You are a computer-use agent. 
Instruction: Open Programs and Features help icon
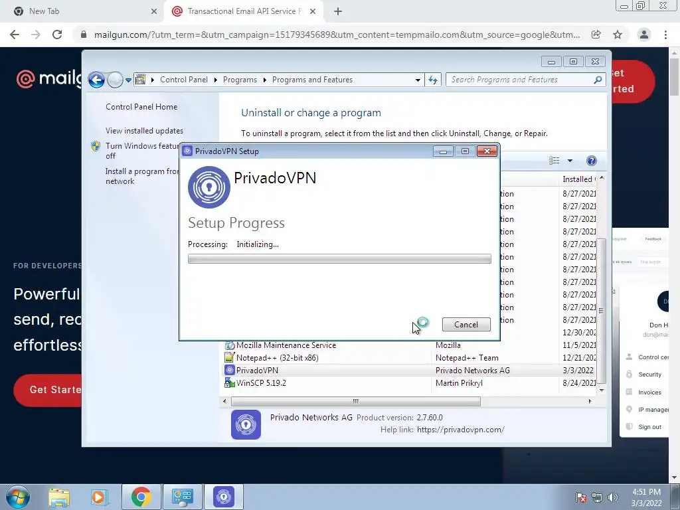click(x=591, y=161)
